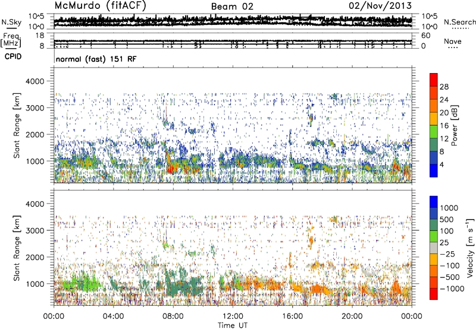Click the sky noise trace panel
The width and height of the screenshot is (476, 329).
click(x=233, y=21)
